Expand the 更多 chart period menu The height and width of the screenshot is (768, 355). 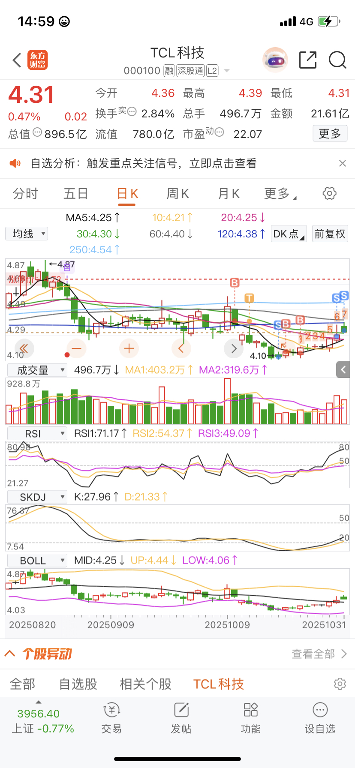[280, 194]
